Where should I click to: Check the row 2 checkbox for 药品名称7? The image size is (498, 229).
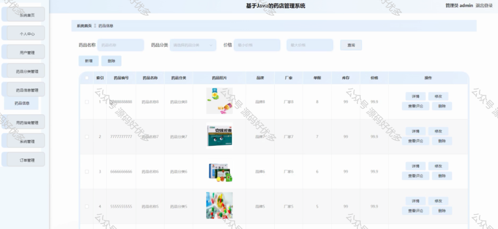pyautogui.click(x=87, y=137)
